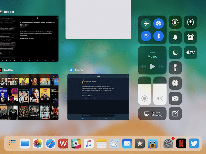Viewport: 206px width, 154px height.
Task: Disable Bluetooth toggle
Action: (158, 36)
